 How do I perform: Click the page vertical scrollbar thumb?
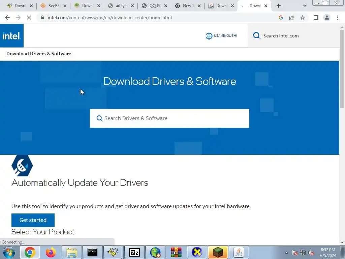click(x=342, y=69)
